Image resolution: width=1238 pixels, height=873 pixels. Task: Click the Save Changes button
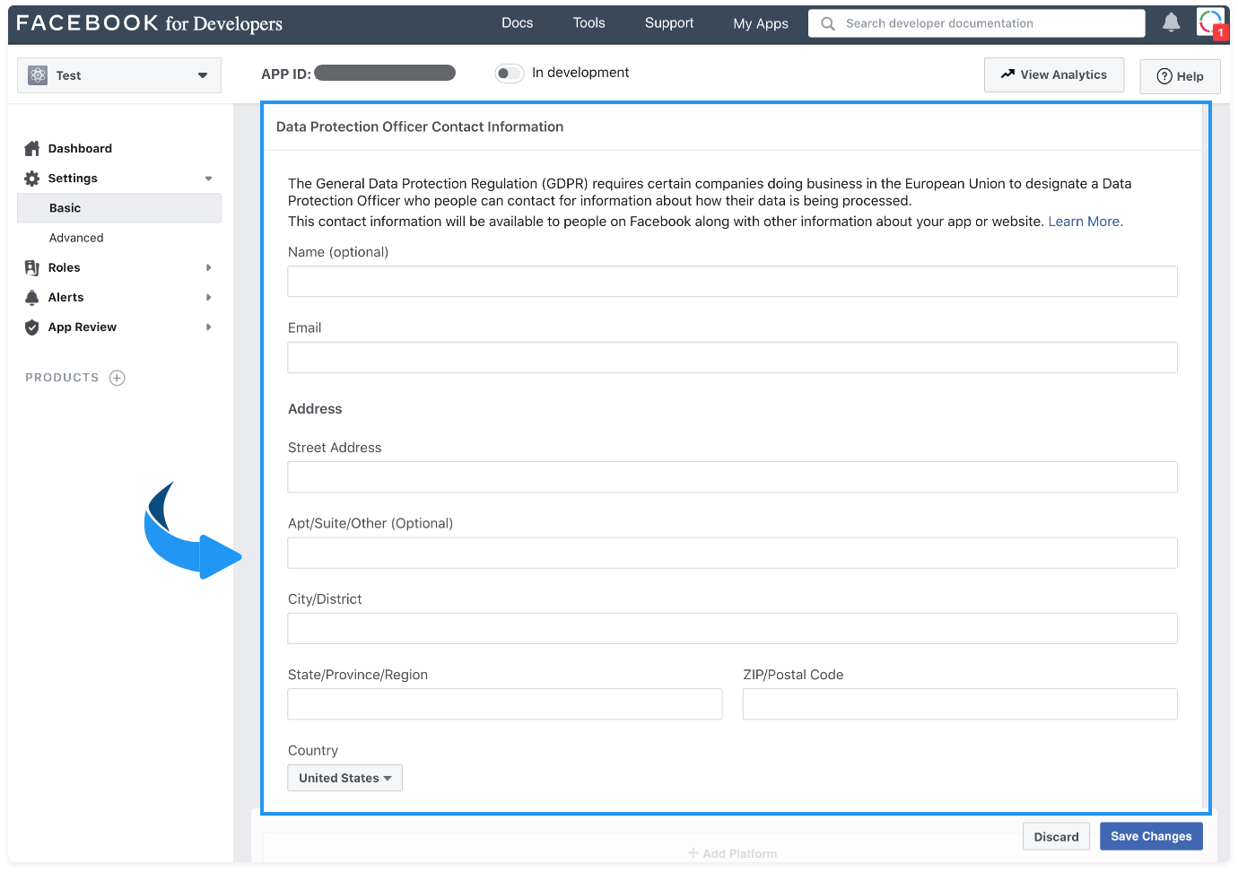pyautogui.click(x=1151, y=836)
